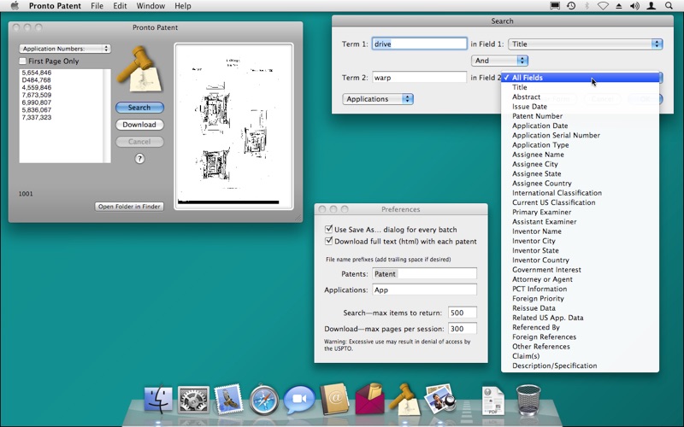Open the PDF document in the Dock
The height and width of the screenshot is (427, 684).
point(493,400)
